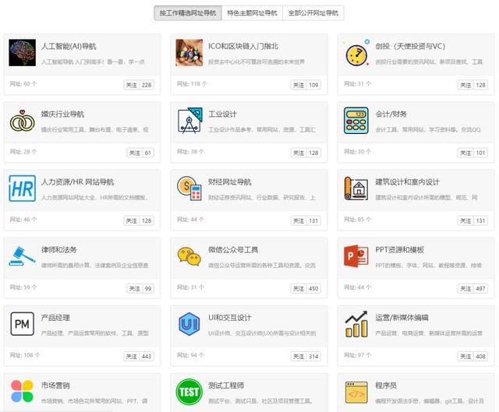The image size is (499, 412).
Task: Open the UI和交互设计 title link
Action: (229, 318)
